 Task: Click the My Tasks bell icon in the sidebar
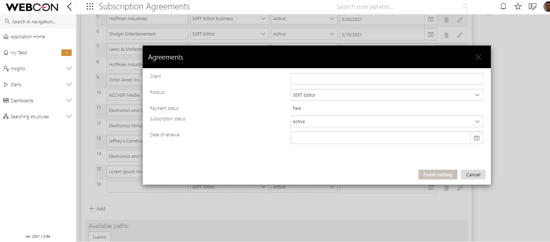[6, 53]
